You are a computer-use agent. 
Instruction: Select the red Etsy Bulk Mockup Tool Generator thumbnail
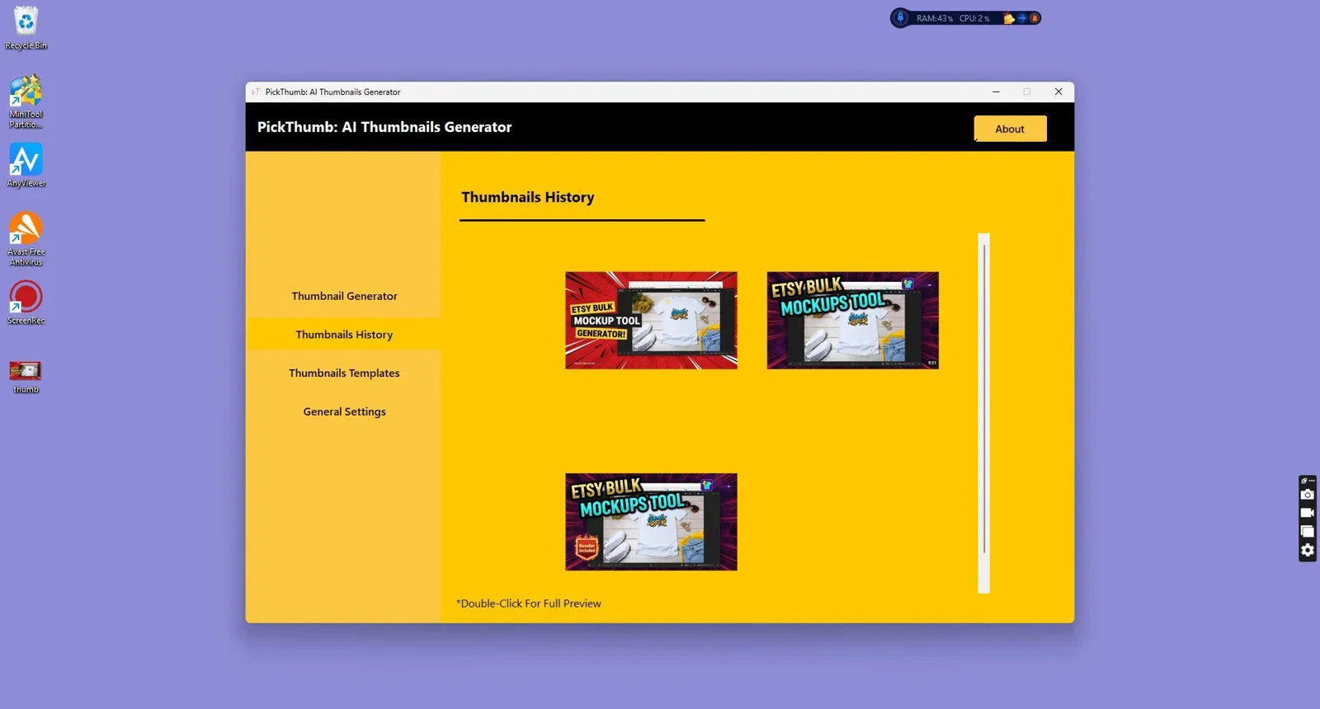click(x=651, y=321)
